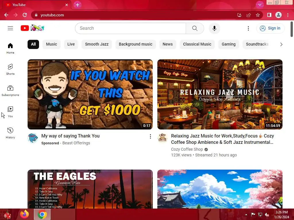Click the network icon in system tray
Image resolution: width=294 pixels, height=220 pixels.
[260, 215]
